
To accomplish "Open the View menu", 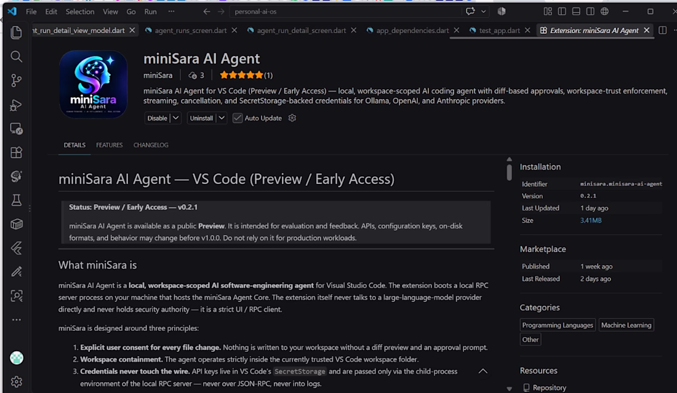I will 110,12.
